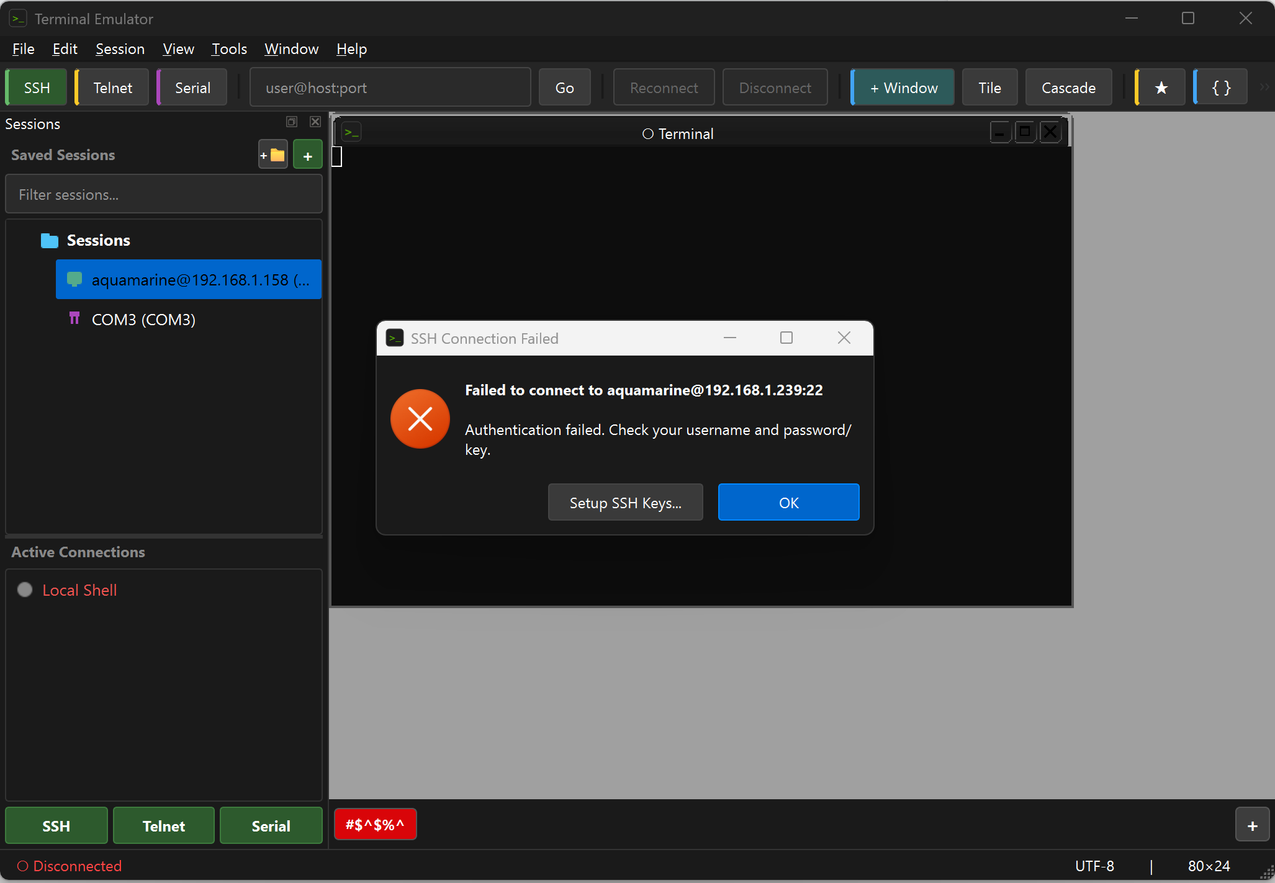Select aquamarine@192.168.1.158 saved session
The image size is (1275, 883).
coord(189,279)
